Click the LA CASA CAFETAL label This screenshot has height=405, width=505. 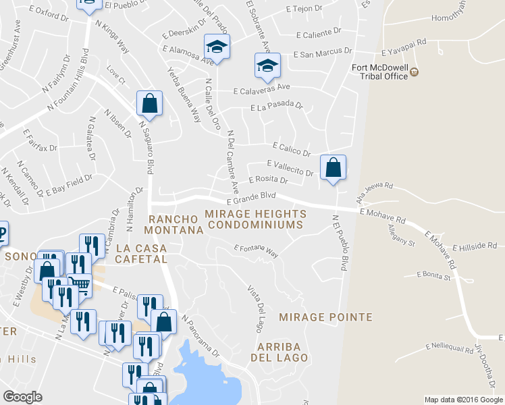141,254
